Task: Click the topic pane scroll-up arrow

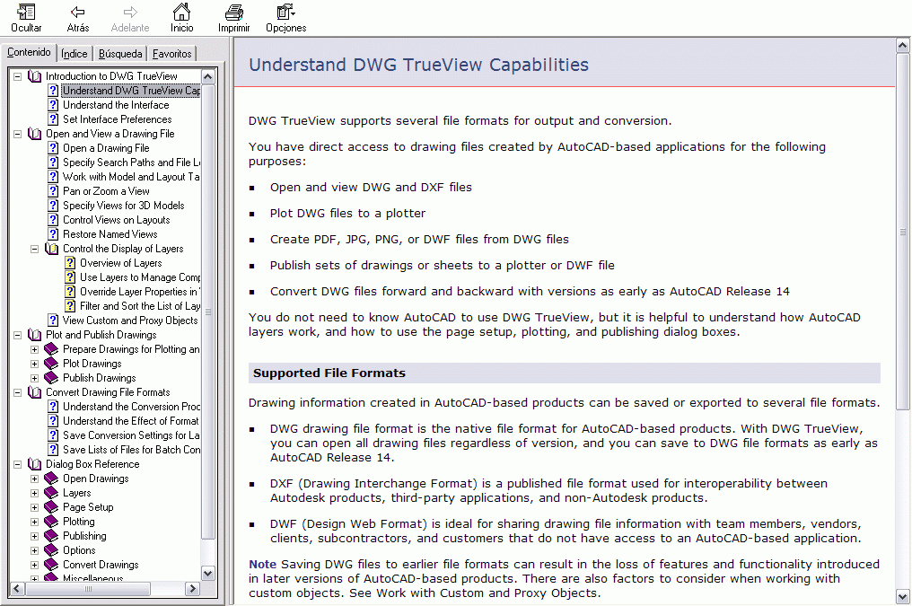Action: pyautogui.click(x=903, y=46)
